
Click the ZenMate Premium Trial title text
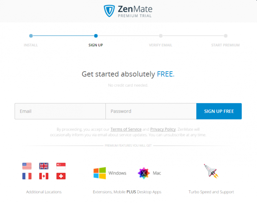(x=135, y=11)
